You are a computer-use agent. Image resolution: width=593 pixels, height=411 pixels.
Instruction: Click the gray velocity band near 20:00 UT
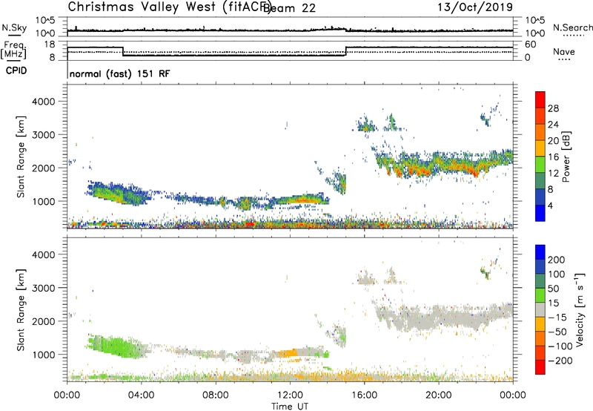(444, 317)
